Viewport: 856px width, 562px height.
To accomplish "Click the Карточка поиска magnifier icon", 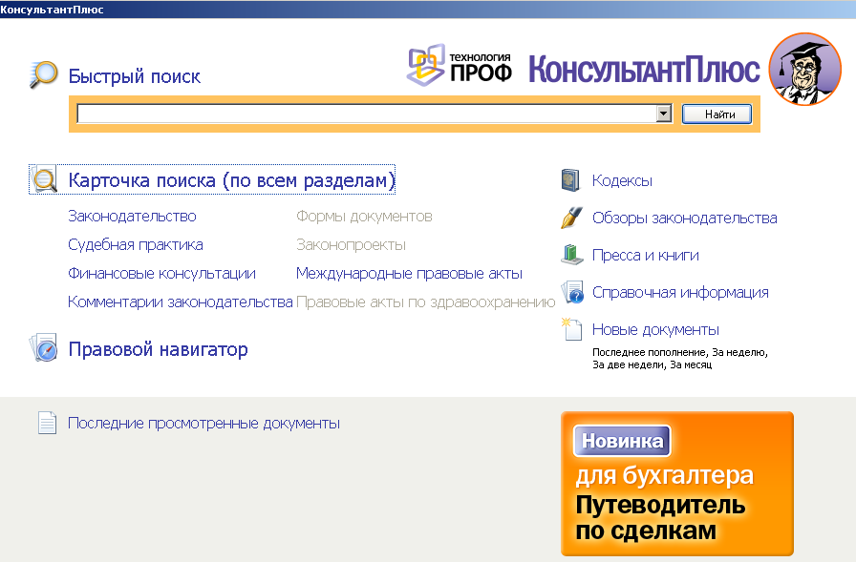I will coord(44,179).
